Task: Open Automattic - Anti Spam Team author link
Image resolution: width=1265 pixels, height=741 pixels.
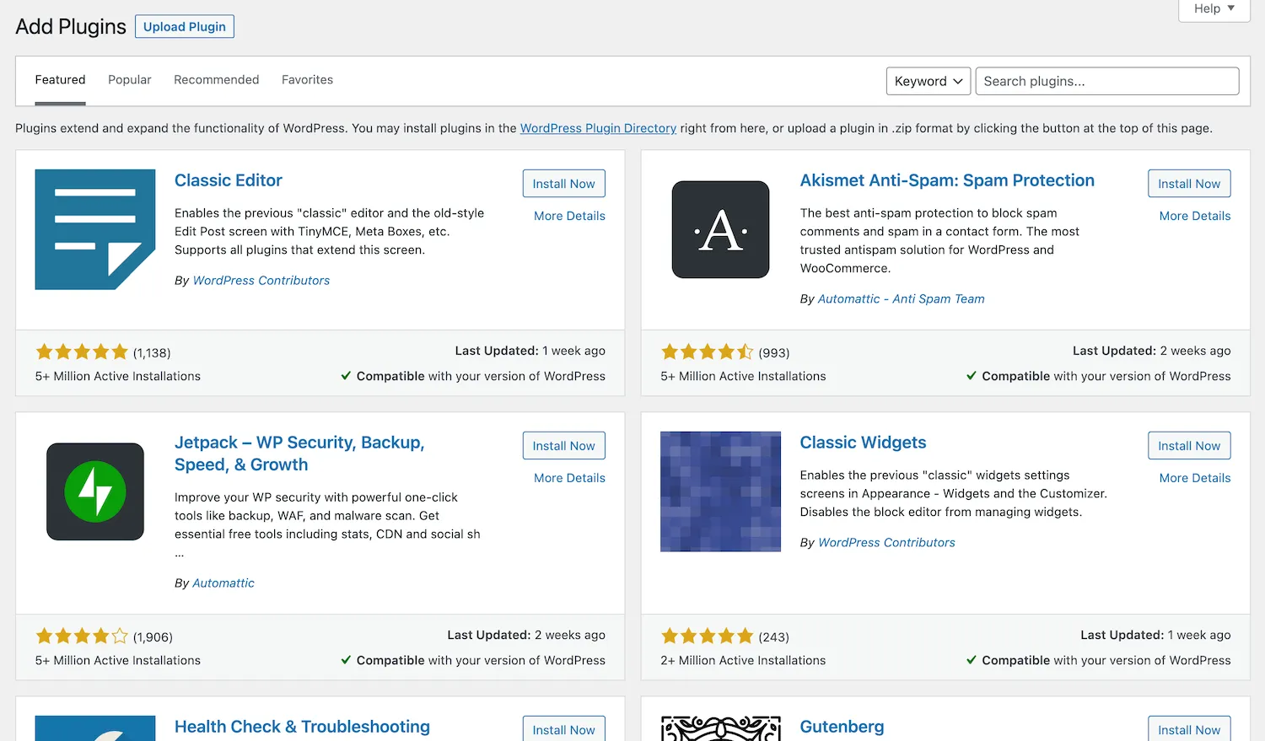Action: click(x=902, y=299)
